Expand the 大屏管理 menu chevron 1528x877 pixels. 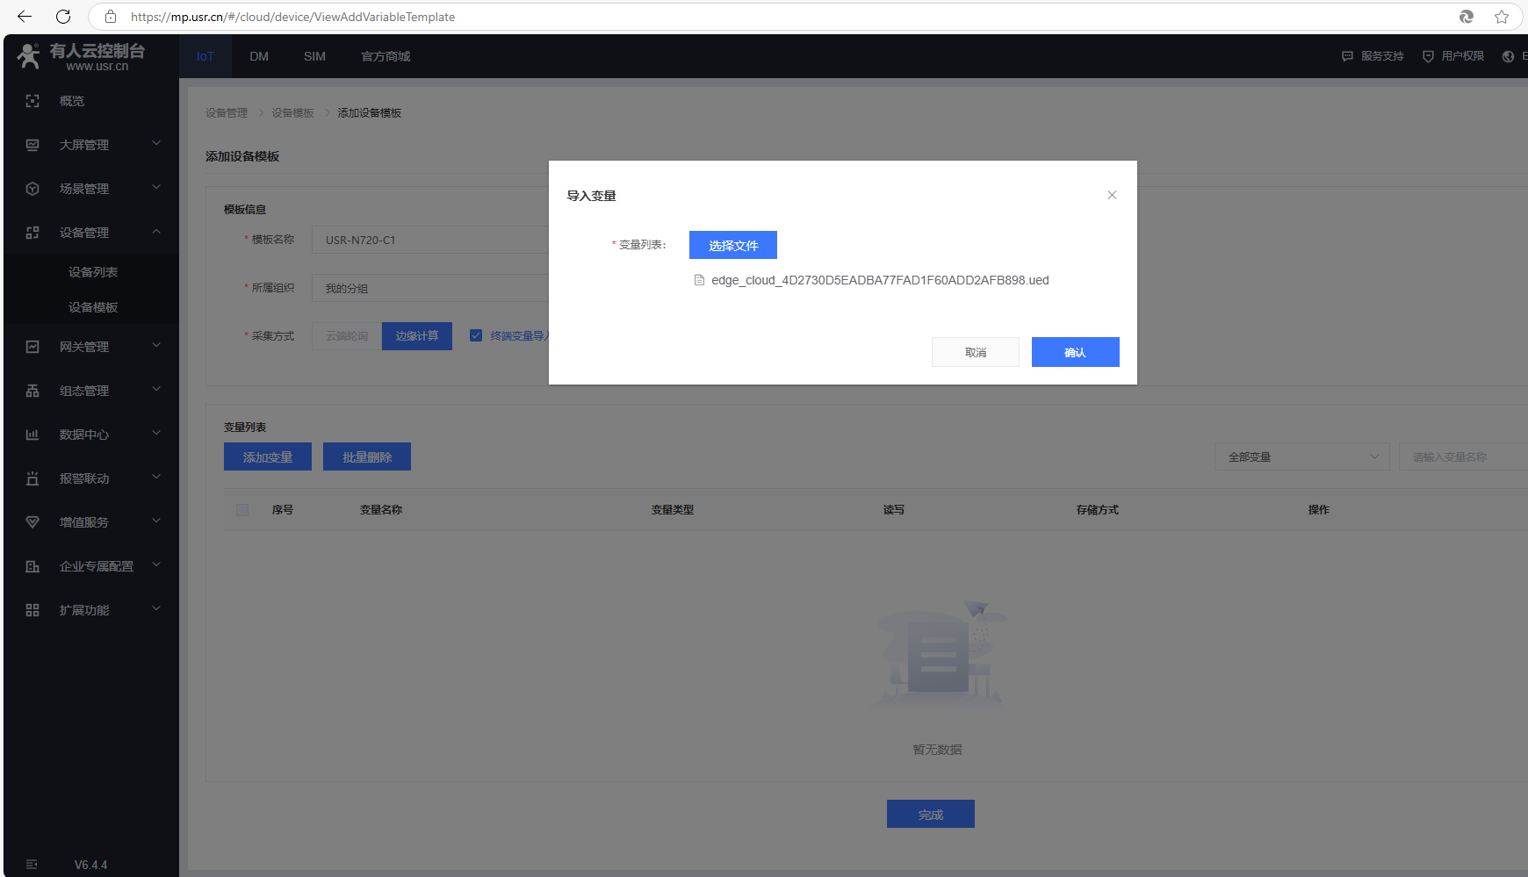pyautogui.click(x=156, y=143)
